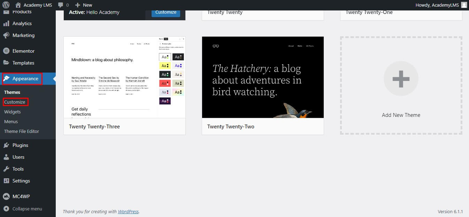Open the Elementor menu item
The image size is (469, 217).
coord(23,51)
